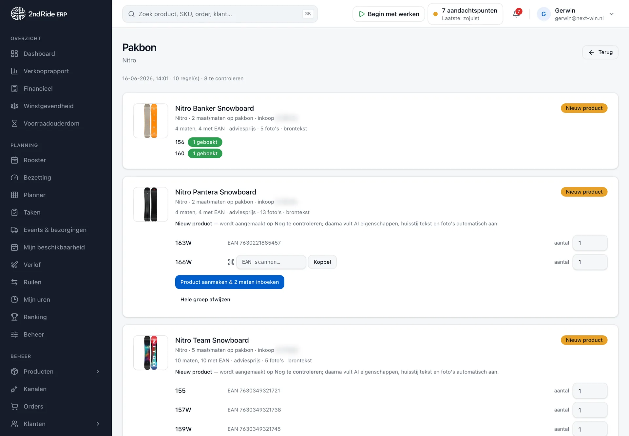629x436 pixels.
Task: Click the Taken clipboard icon
Action: [x=14, y=212]
